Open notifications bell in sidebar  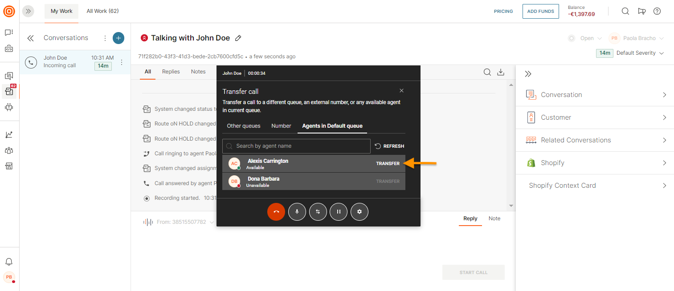click(x=9, y=262)
